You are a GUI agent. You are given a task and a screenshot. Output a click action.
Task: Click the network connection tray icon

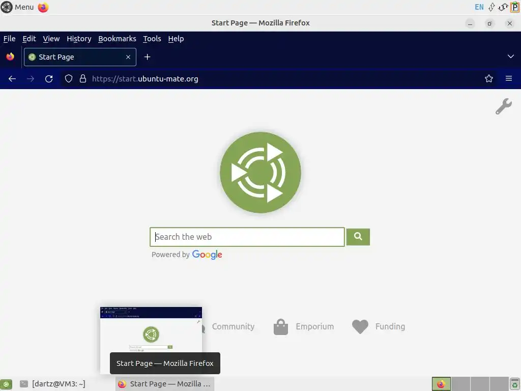point(491,7)
